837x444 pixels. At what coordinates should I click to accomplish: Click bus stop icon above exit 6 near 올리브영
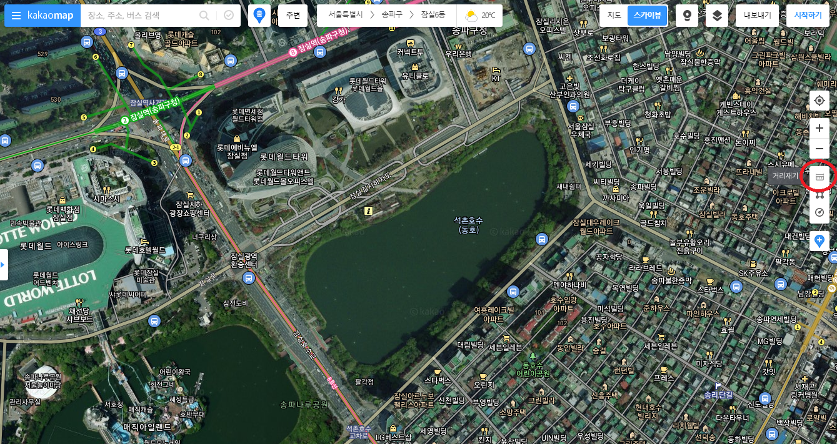tap(87, 41)
